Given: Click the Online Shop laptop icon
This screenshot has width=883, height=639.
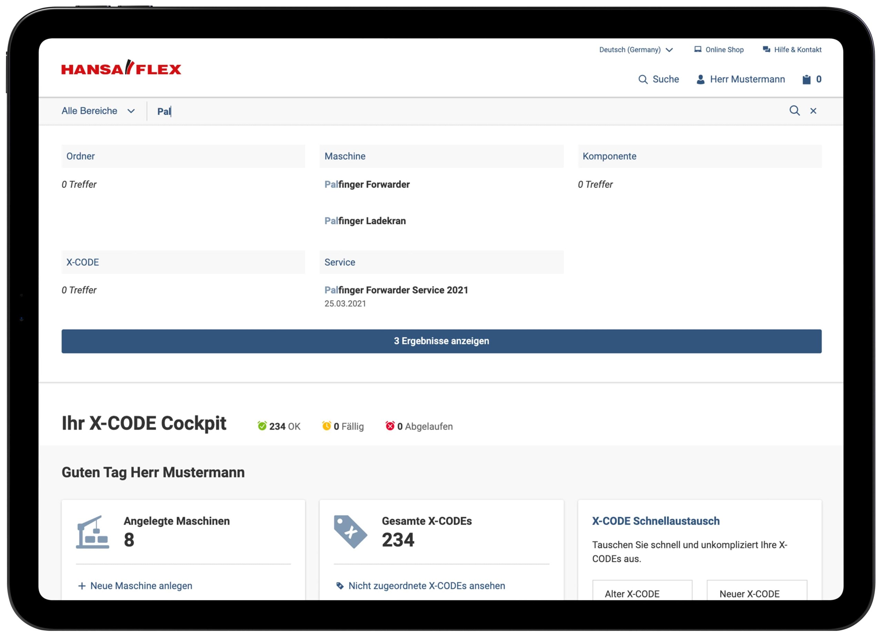Looking at the screenshot, I should pyautogui.click(x=698, y=49).
